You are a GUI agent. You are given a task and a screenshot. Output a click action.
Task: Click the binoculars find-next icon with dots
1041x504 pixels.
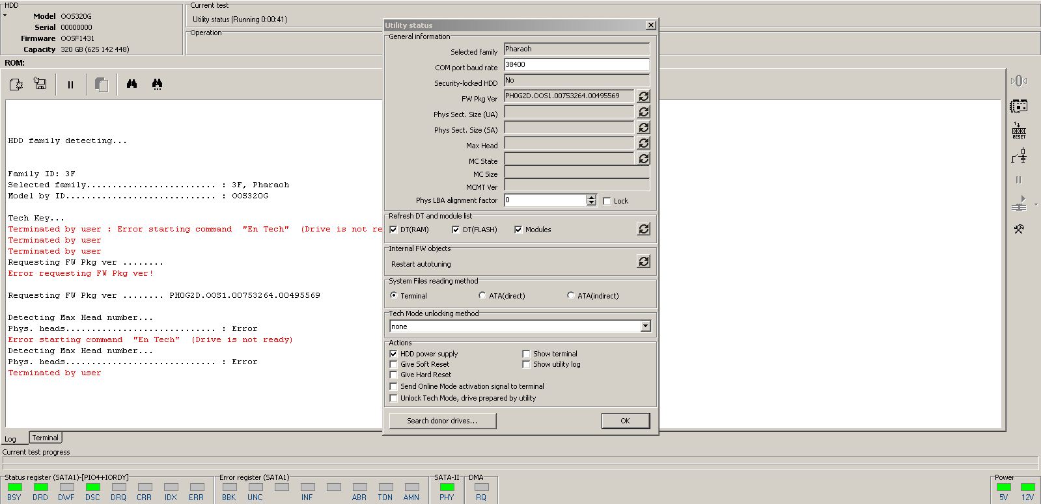click(x=157, y=84)
